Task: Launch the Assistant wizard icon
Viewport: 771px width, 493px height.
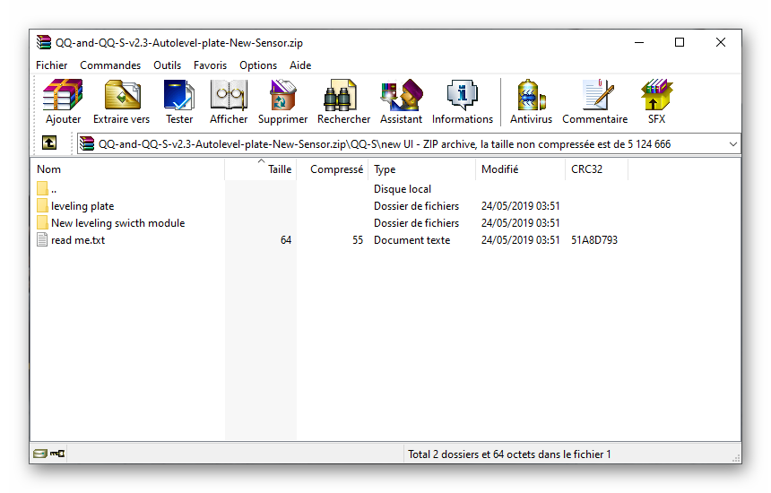Action: point(401,101)
